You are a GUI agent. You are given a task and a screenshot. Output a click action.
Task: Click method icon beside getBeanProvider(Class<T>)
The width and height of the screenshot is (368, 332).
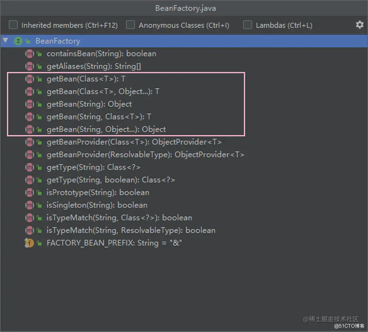[30, 142]
